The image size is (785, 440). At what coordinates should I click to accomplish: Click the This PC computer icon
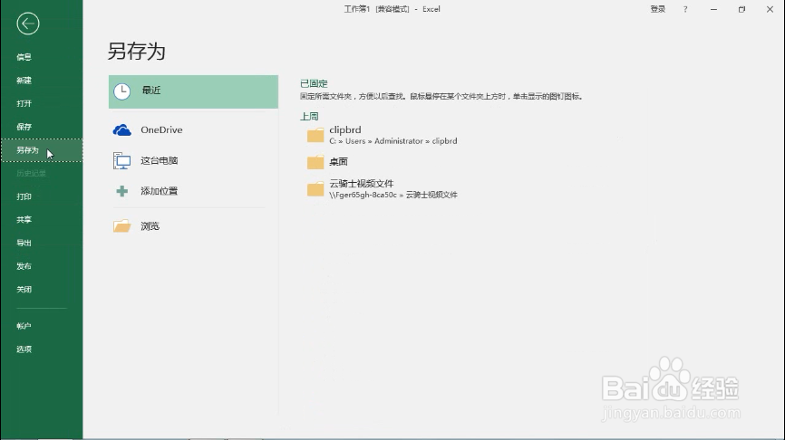[121, 160]
